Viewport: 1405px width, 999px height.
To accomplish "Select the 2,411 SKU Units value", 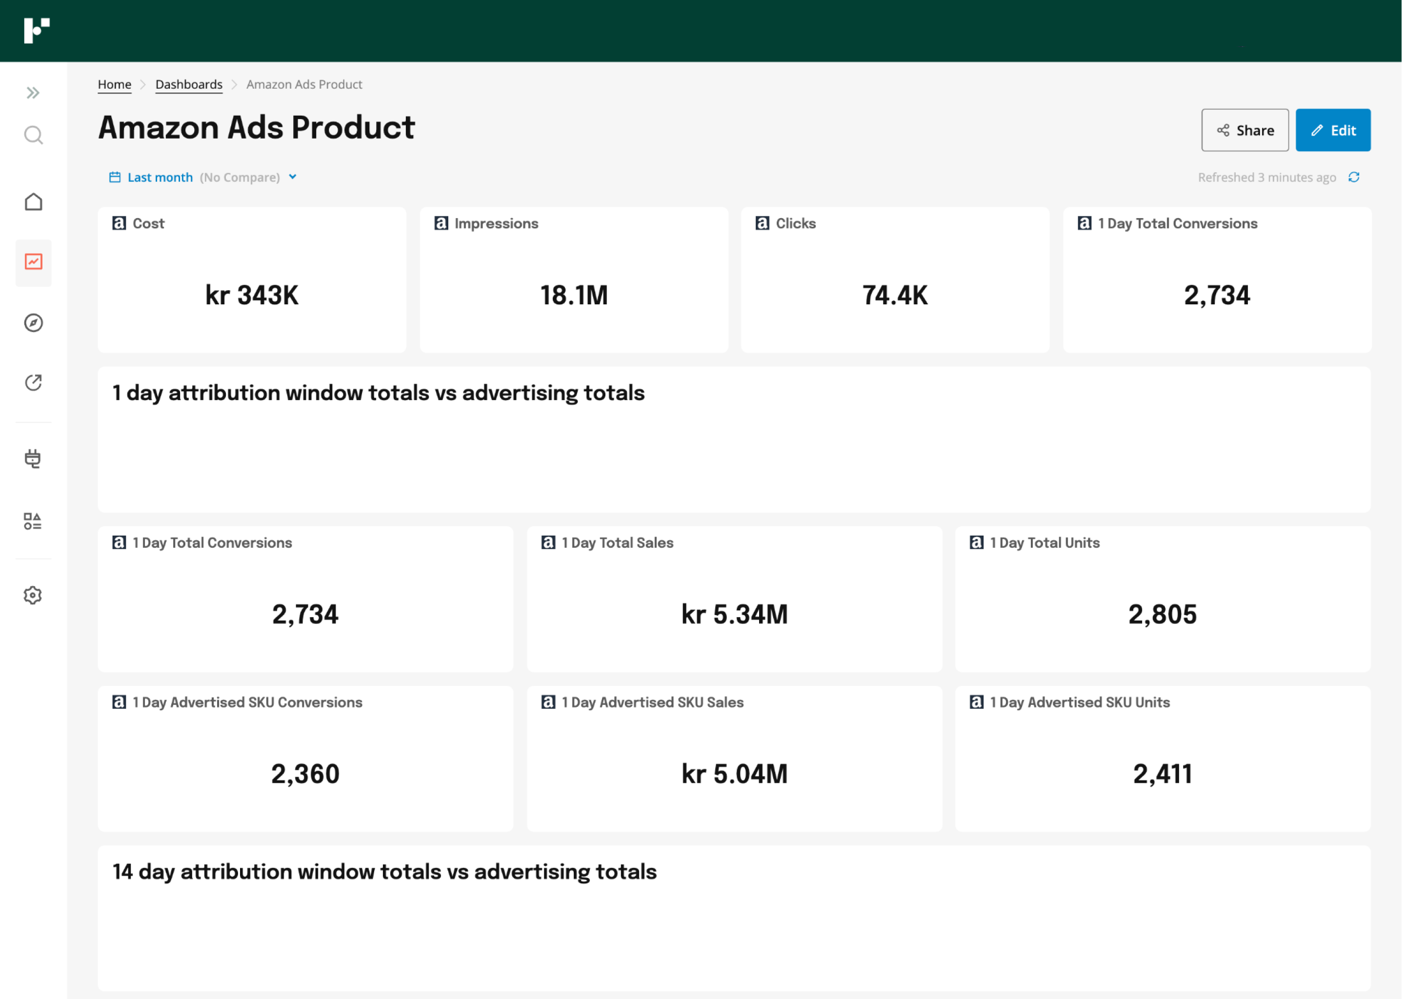I will coord(1163,775).
